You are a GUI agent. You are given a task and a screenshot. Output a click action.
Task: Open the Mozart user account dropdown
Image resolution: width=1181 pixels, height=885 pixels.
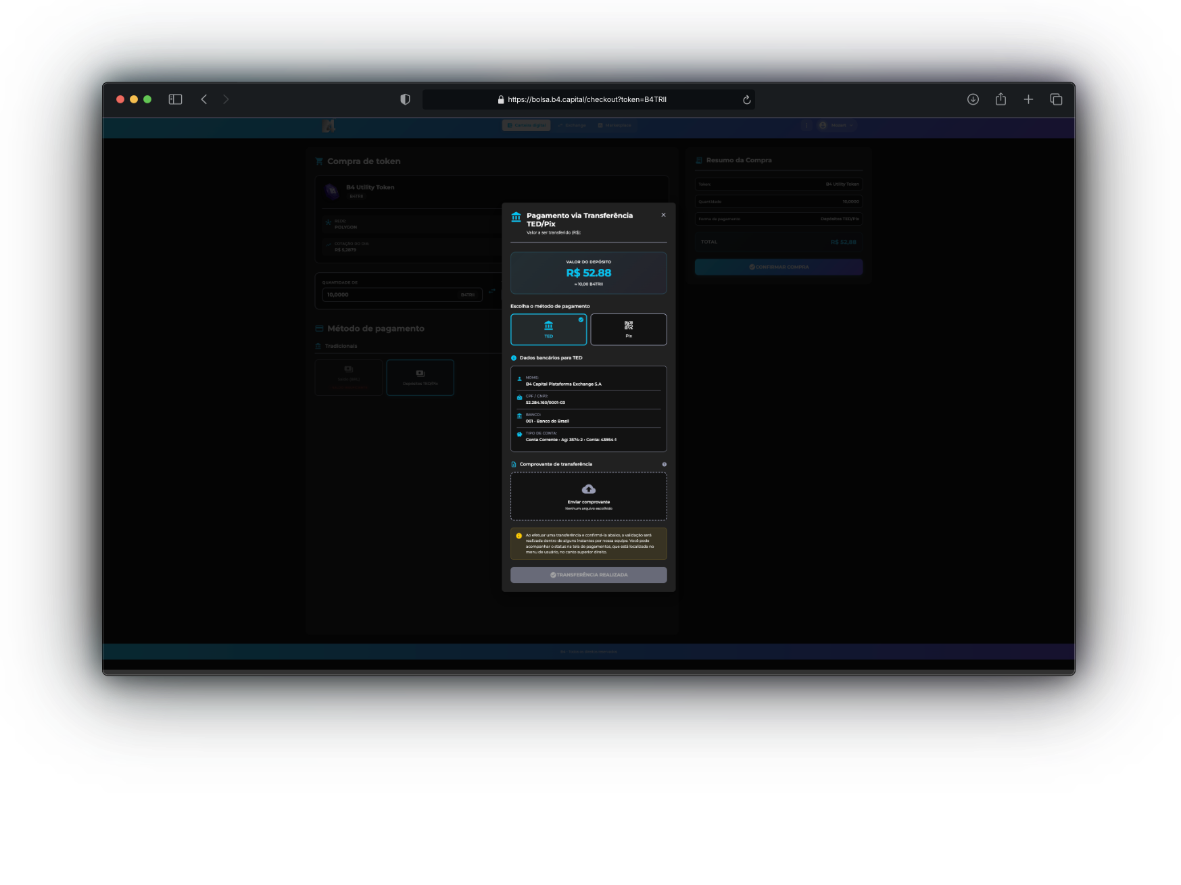[x=837, y=126]
